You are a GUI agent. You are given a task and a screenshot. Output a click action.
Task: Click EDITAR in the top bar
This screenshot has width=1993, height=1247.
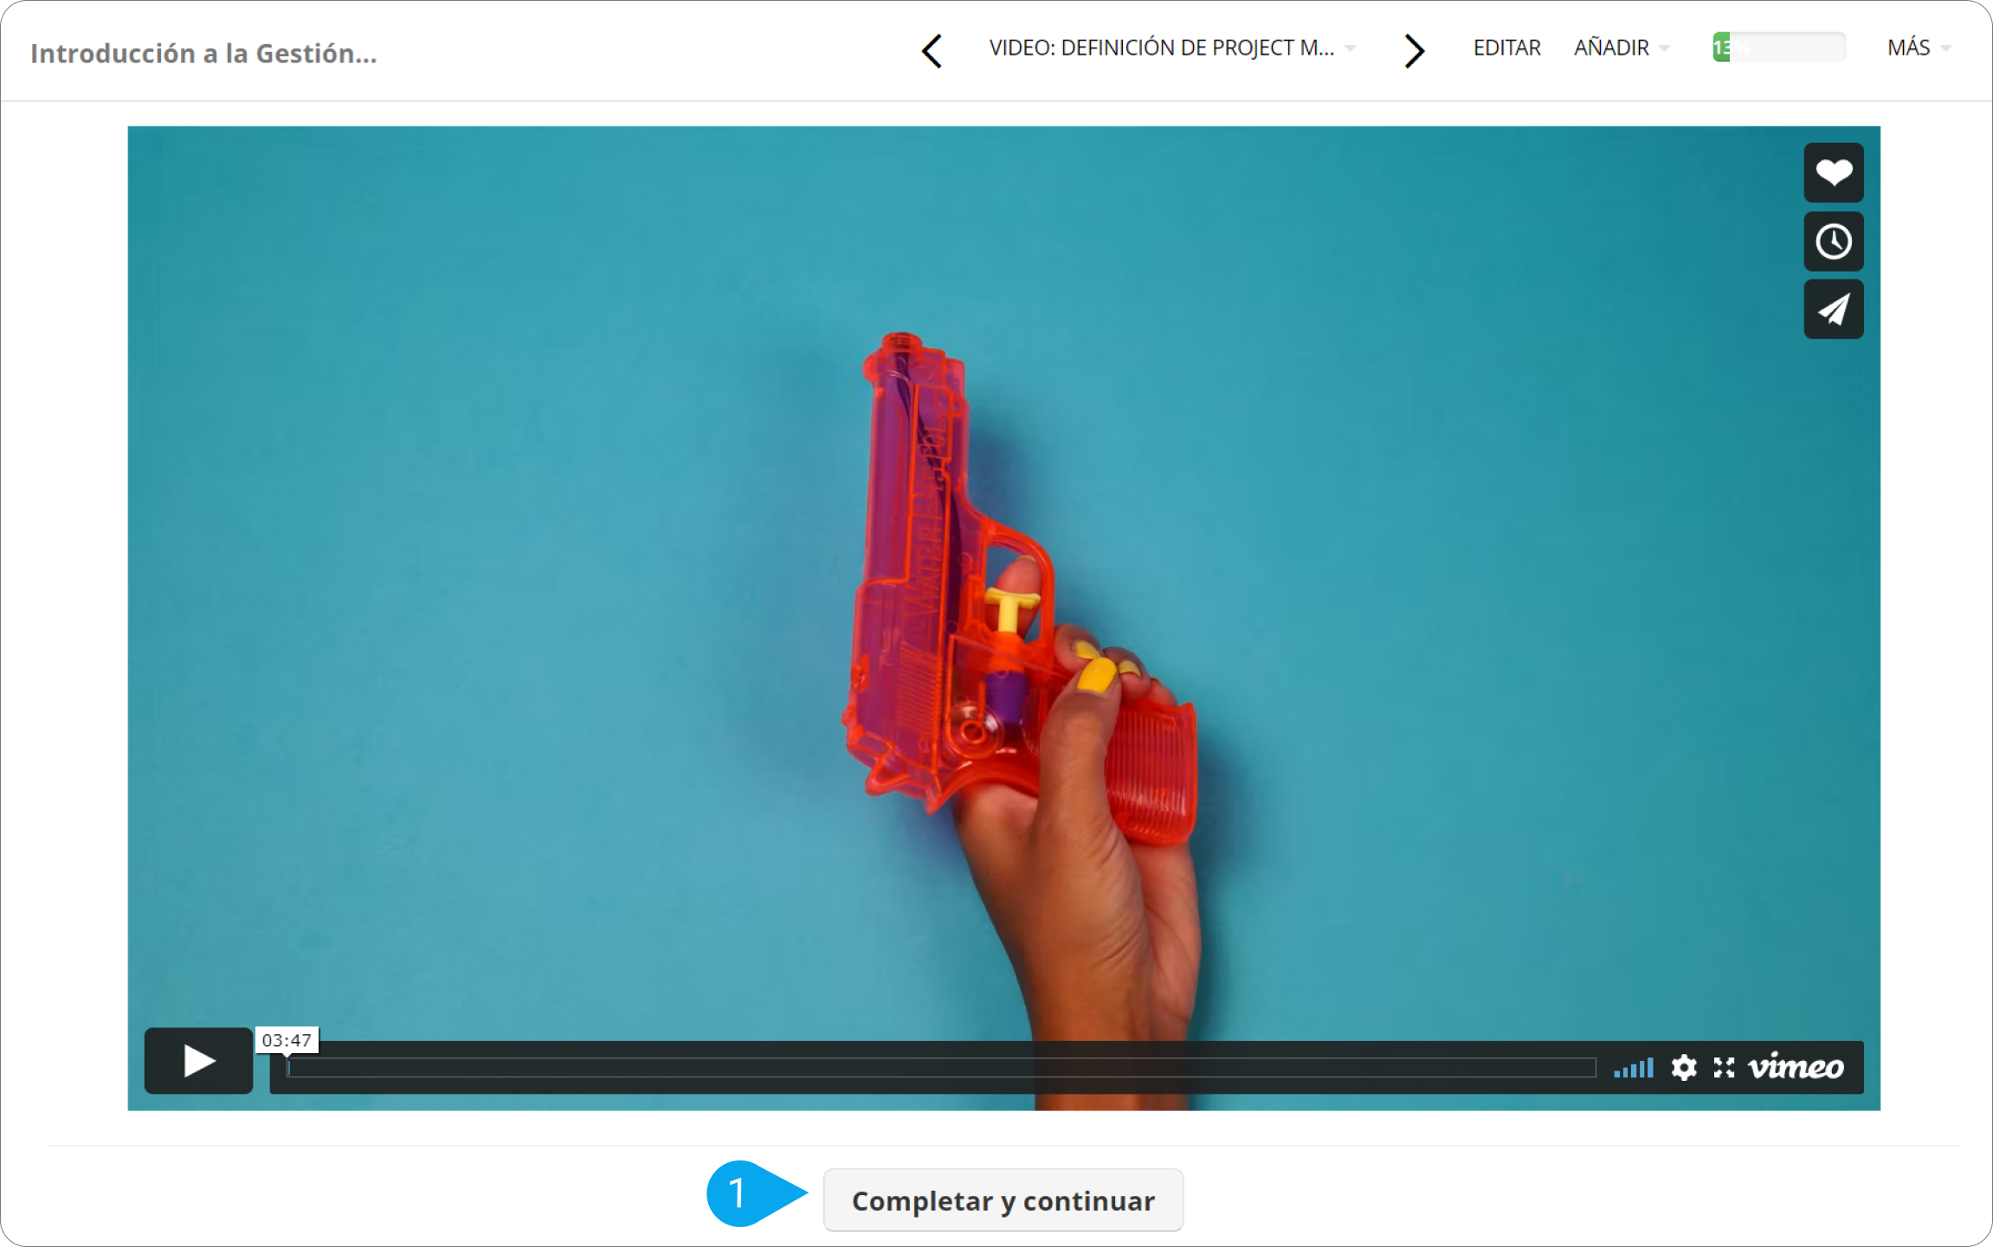tap(1506, 48)
